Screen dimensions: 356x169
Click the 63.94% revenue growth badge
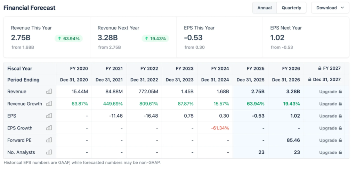[68, 39]
